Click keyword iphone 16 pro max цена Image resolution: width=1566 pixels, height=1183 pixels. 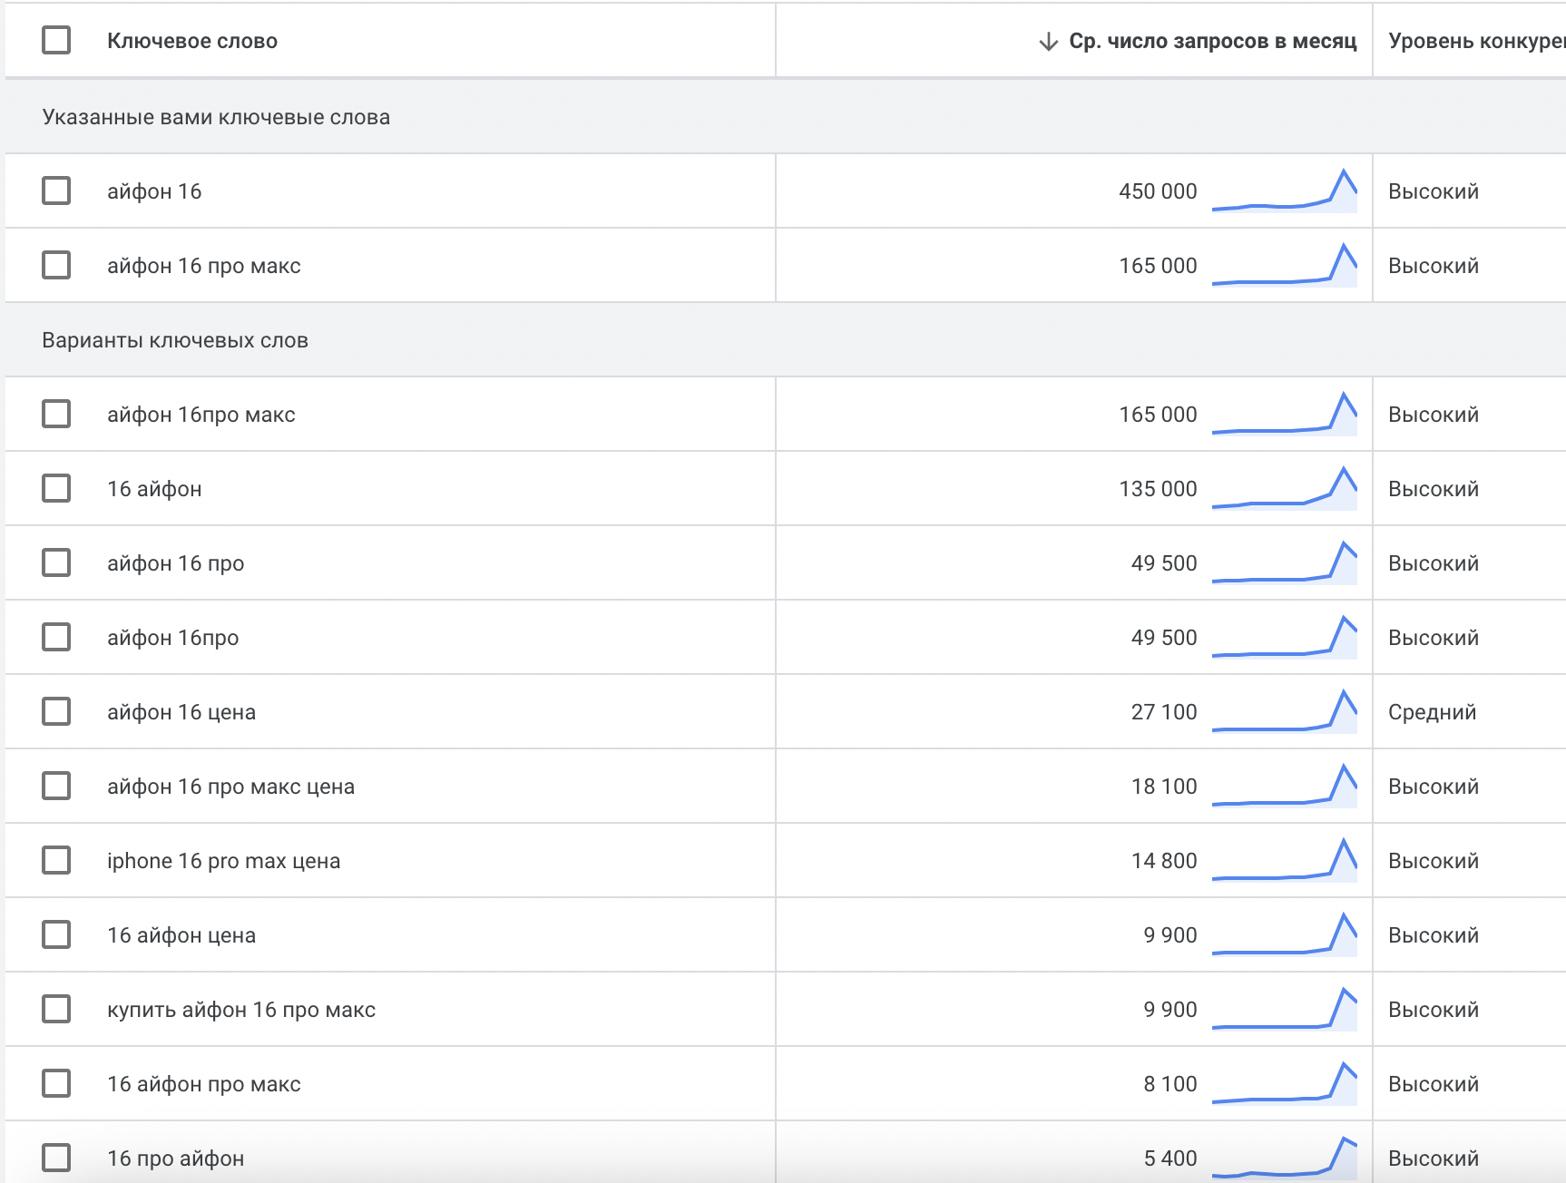click(224, 861)
